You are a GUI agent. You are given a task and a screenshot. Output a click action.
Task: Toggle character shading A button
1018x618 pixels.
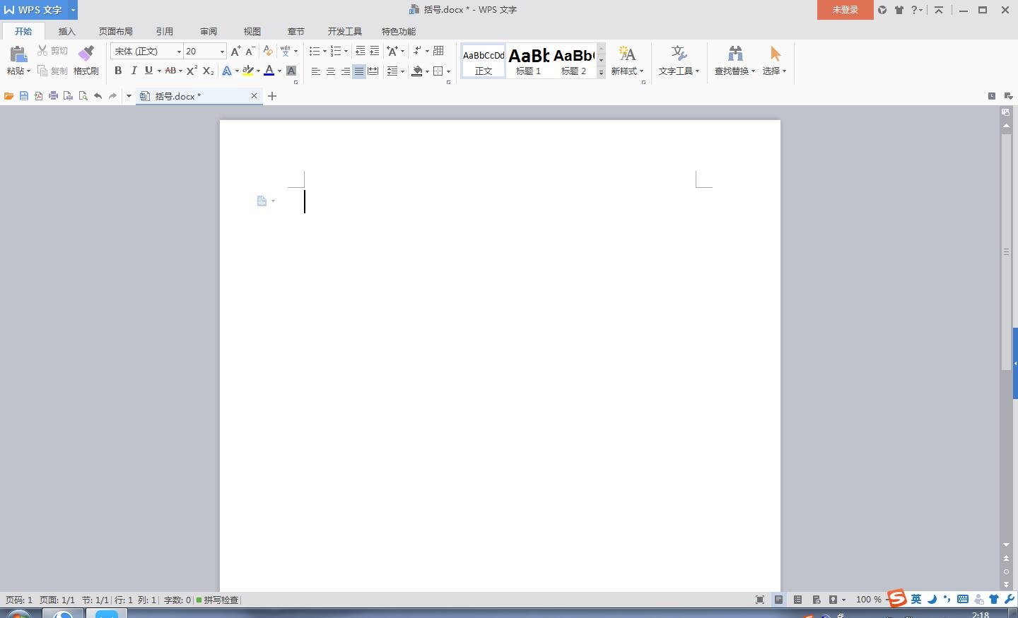(x=291, y=71)
